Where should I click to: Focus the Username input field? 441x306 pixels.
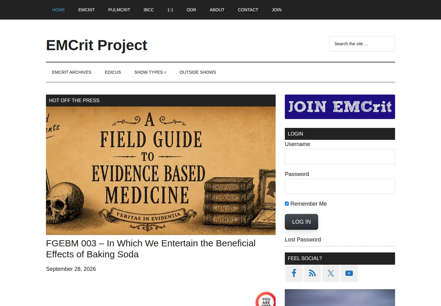point(340,157)
